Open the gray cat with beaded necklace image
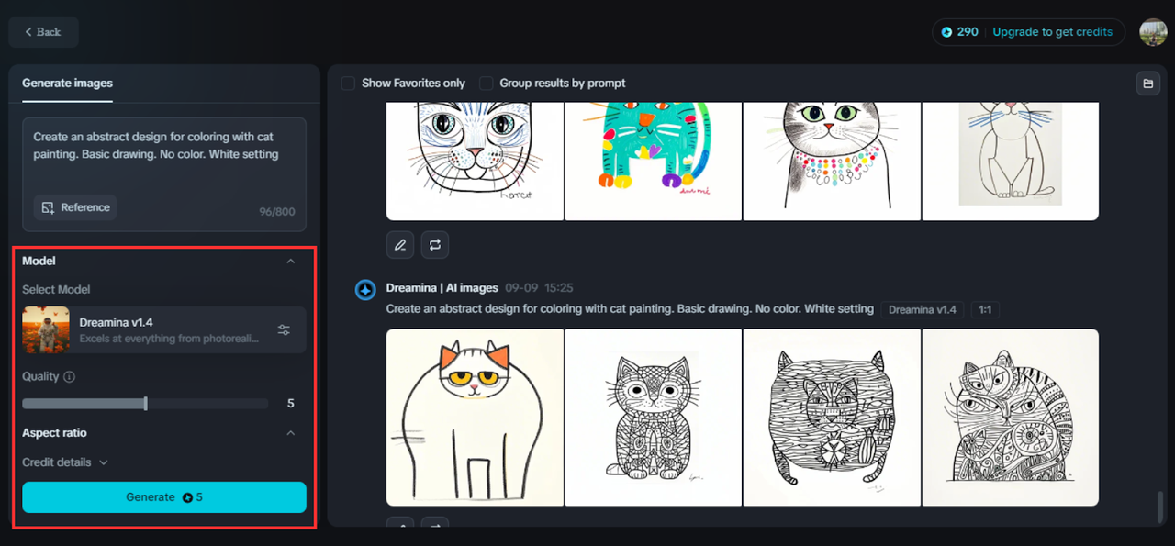 point(832,162)
